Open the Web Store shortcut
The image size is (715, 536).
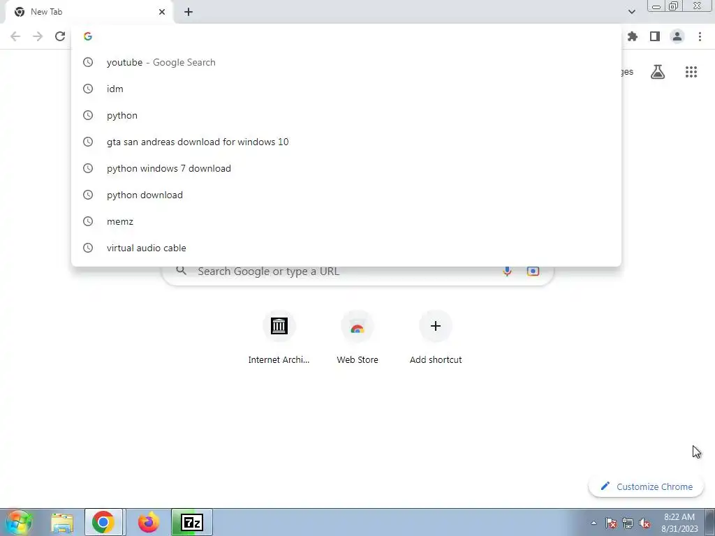click(x=357, y=337)
